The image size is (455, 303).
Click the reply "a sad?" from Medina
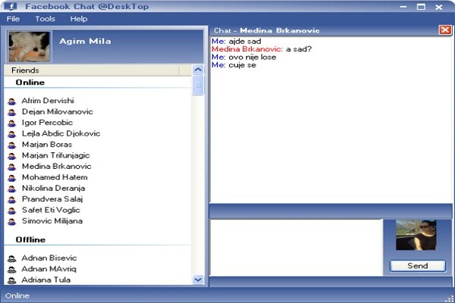click(299, 49)
